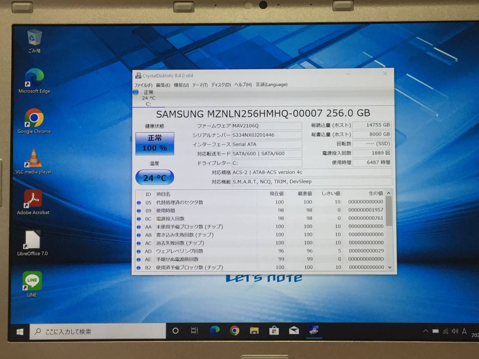Select SMART row AD ウェアレベリング回数
Screen dimensions: 479x359
tap(260, 251)
